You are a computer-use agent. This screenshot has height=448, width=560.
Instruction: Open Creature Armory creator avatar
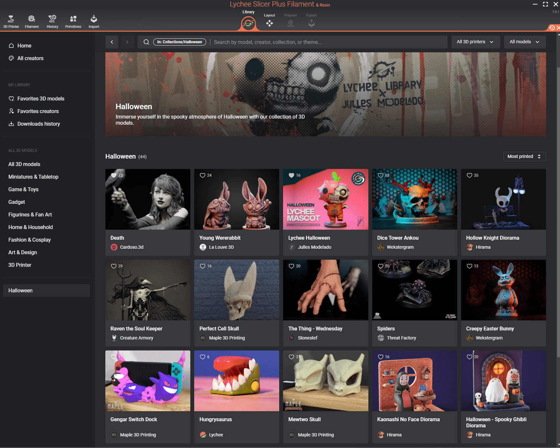[114, 338]
